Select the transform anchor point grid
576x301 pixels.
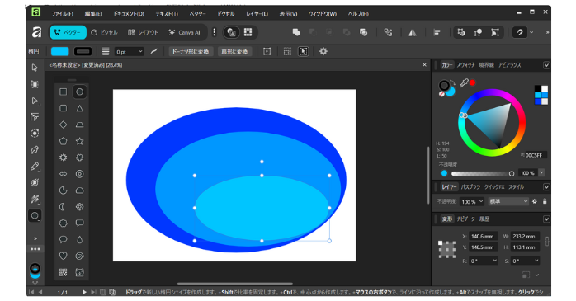point(447,249)
